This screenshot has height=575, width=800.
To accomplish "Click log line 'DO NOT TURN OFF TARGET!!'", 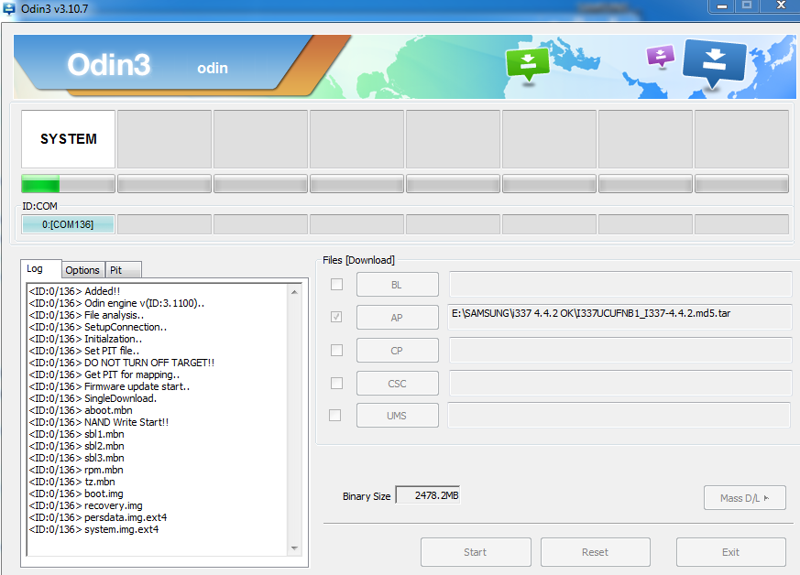I will [x=122, y=363].
